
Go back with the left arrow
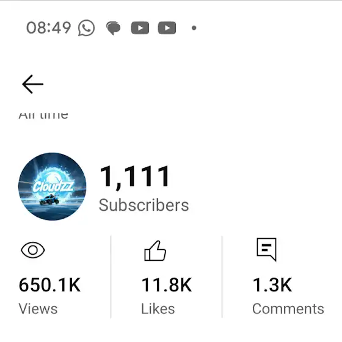pyautogui.click(x=33, y=84)
